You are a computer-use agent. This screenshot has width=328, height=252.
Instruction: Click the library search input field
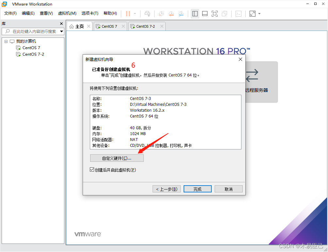[x=33, y=32]
